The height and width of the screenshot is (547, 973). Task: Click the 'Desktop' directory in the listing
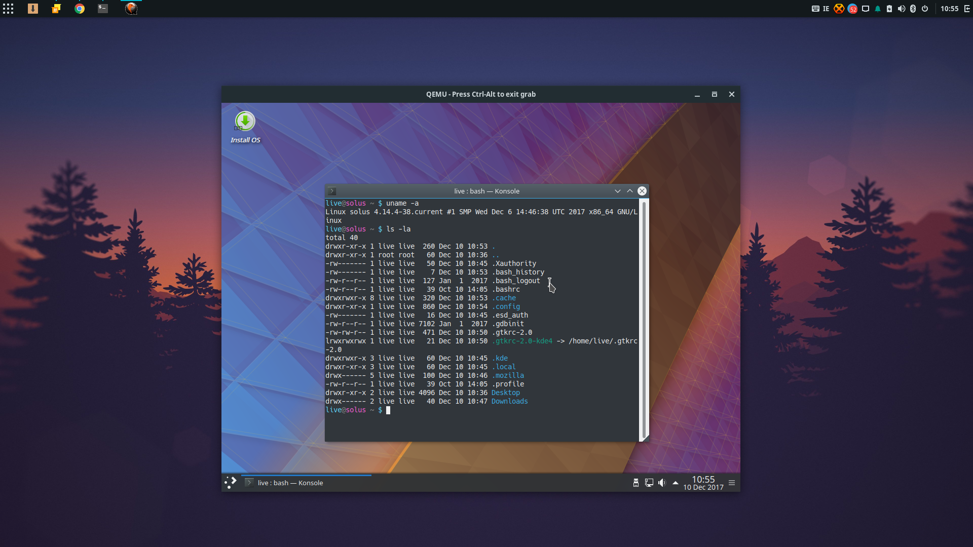tap(506, 393)
